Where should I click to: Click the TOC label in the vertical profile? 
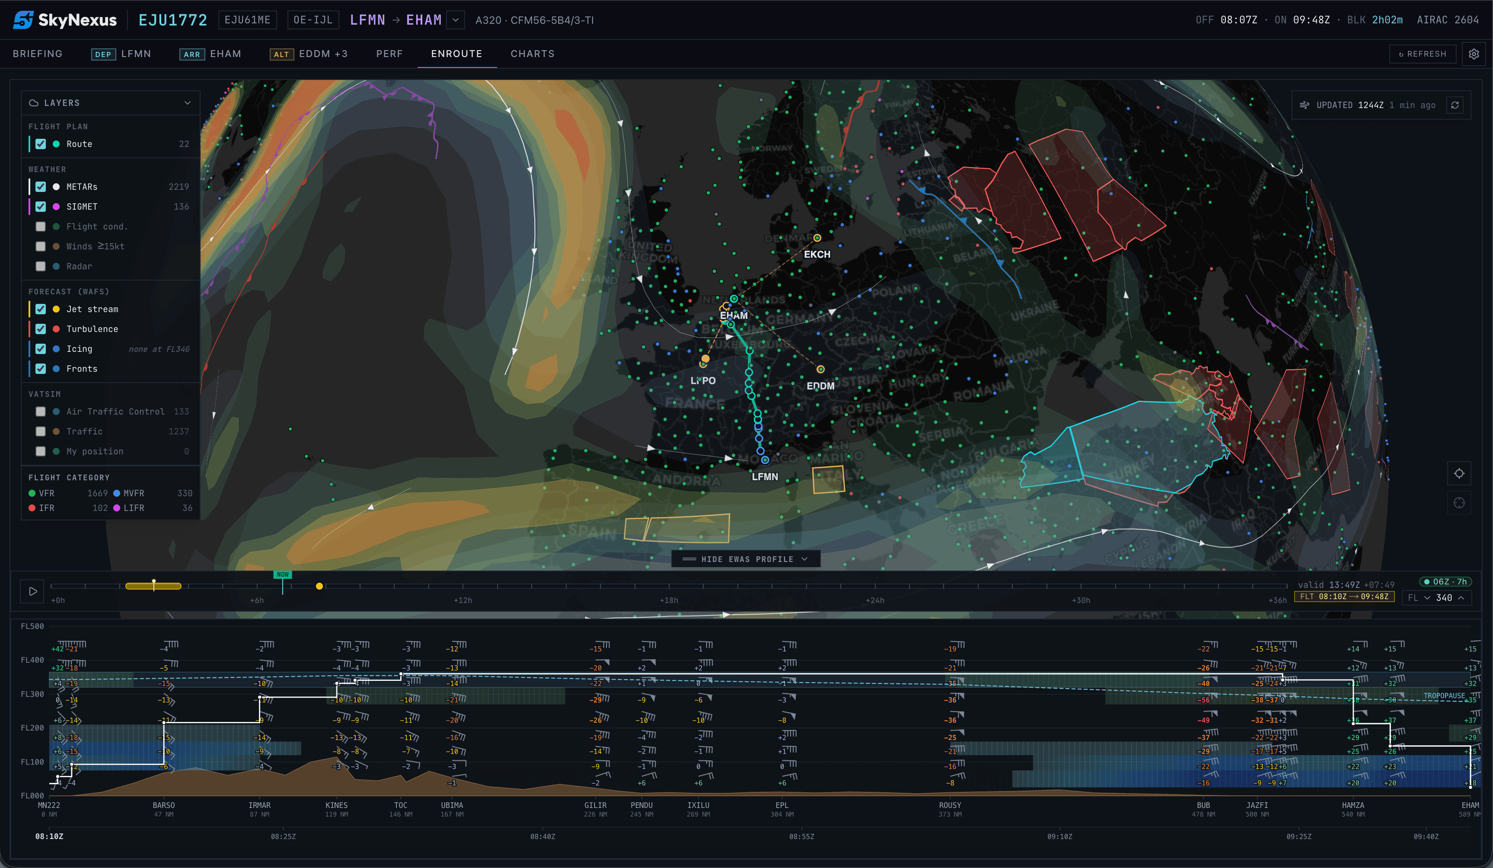401,805
